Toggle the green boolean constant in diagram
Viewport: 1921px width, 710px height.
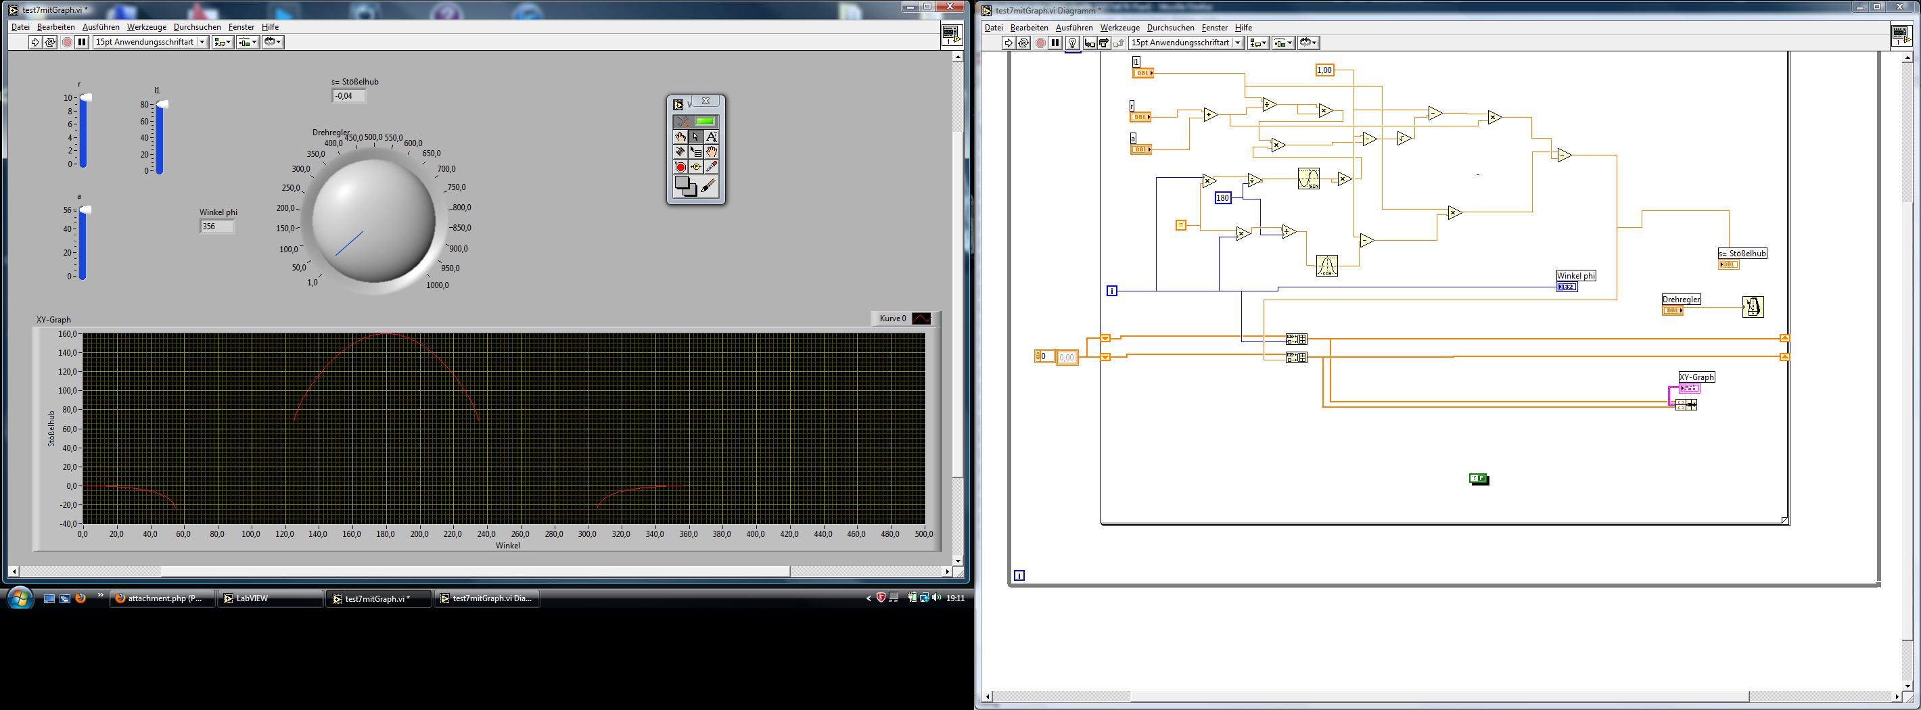1478,479
